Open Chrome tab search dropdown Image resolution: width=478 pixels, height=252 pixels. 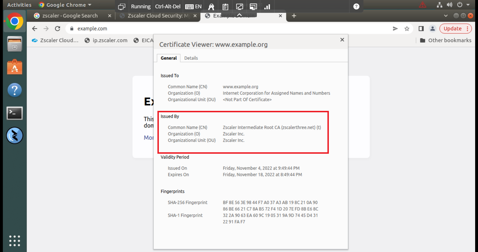[446, 16]
